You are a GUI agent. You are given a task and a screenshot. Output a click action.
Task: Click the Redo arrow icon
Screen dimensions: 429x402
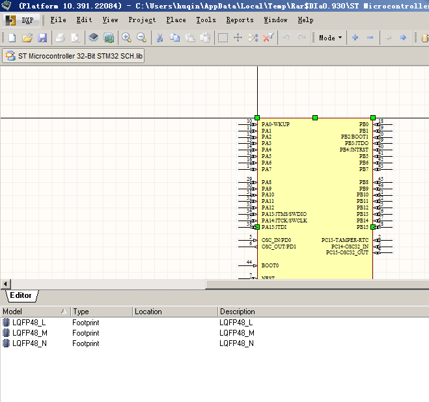click(301, 38)
